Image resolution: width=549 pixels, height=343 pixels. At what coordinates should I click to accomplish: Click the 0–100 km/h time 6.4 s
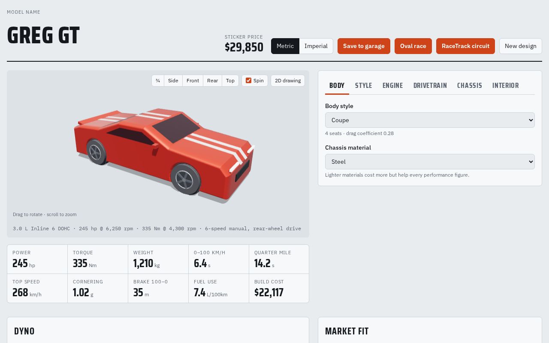[x=202, y=264]
